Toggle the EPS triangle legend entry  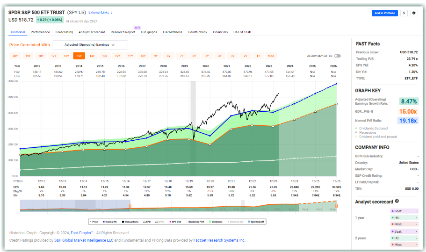[x=147, y=222]
